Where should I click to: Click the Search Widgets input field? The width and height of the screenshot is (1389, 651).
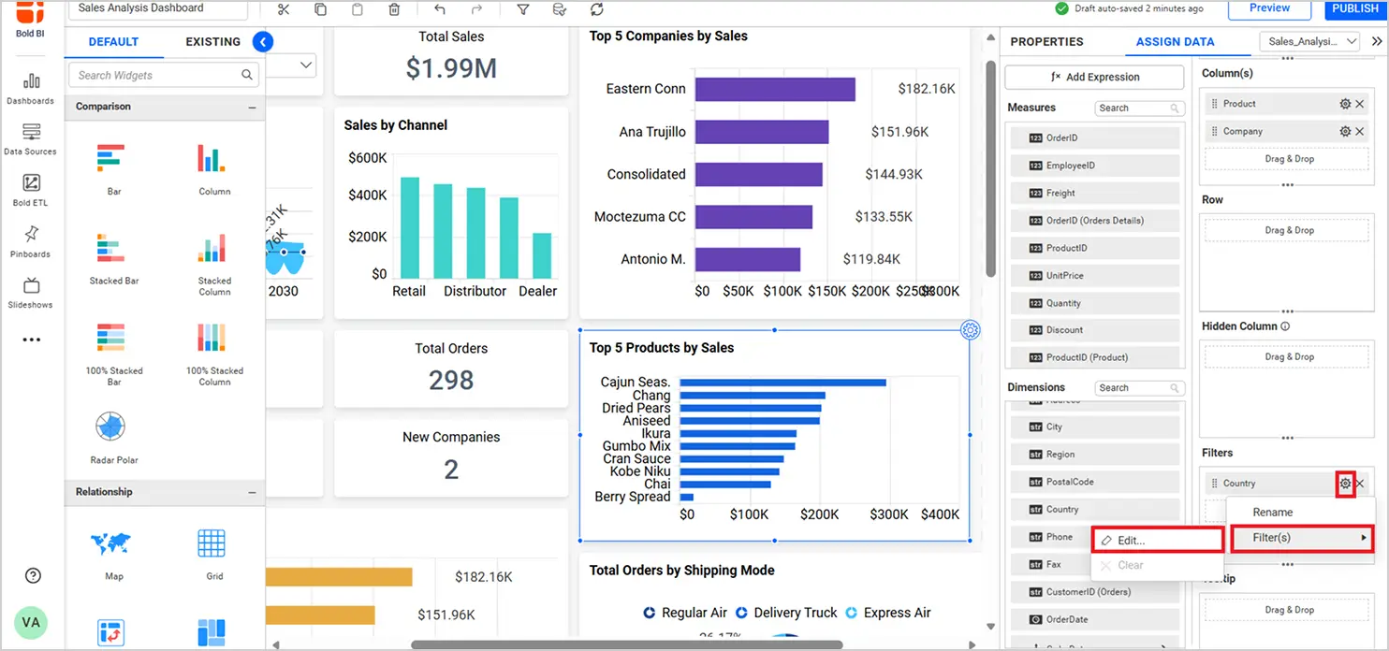click(164, 75)
